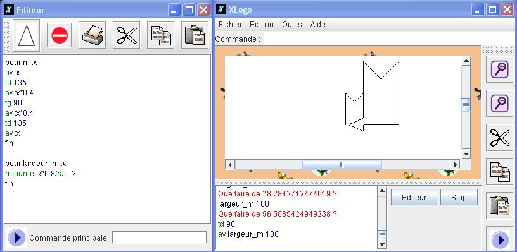The height and width of the screenshot is (252, 517).
Task: Click the scissors cut icon in Editeur toolbar
Action: click(127, 35)
